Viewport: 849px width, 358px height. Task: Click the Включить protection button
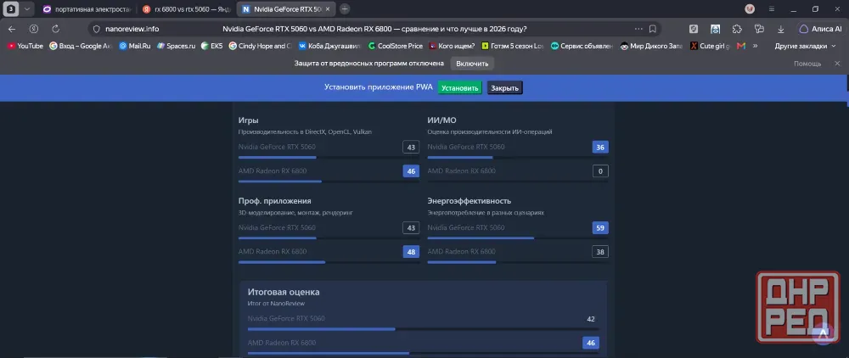(x=472, y=64)
